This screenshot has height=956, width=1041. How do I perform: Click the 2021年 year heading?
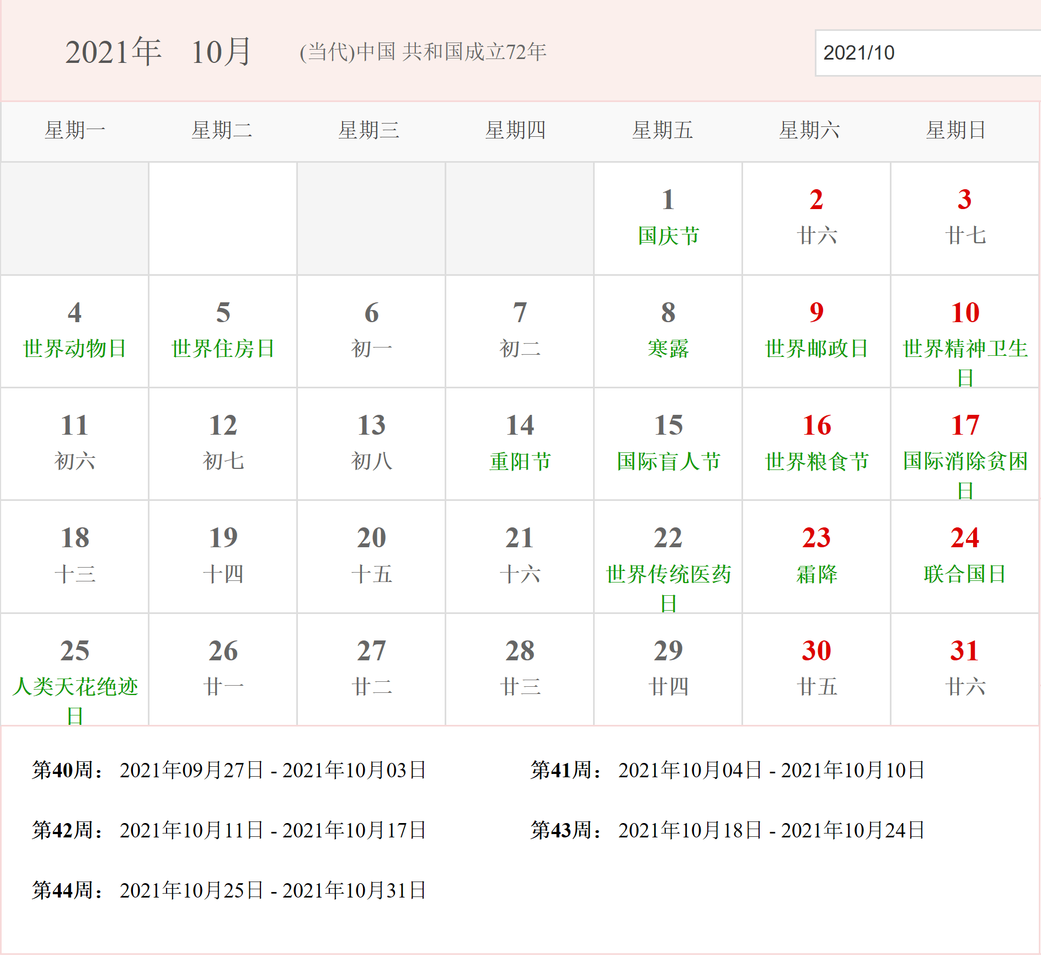[114, 52]
